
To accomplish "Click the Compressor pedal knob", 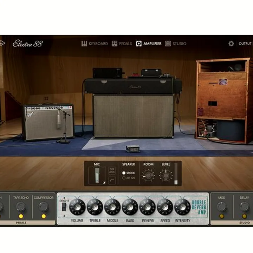I will 44,207.
